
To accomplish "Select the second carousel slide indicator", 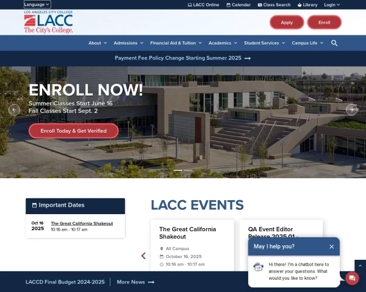I will [188, 170].
